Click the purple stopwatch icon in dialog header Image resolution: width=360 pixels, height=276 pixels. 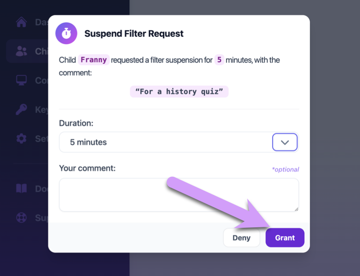[66, 33]
